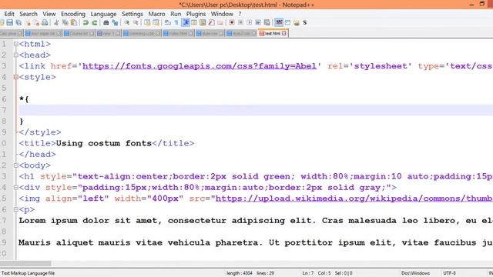Open the ? help menu
This screenshot has height=277, width=493.
[240, 14]
